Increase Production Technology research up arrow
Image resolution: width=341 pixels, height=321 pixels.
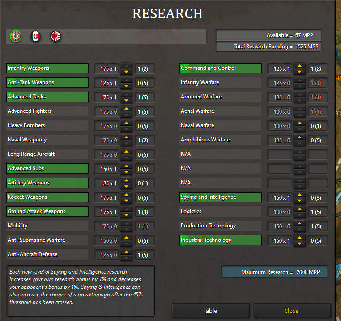(x=299, y=223)
